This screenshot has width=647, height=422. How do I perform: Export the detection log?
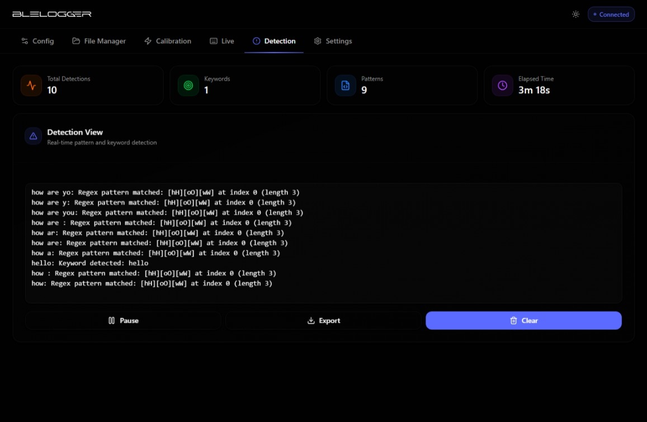(323, 321)
